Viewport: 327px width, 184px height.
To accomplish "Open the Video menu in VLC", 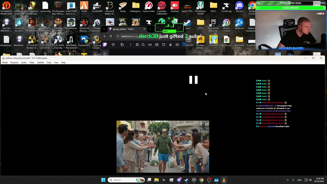I will 32,63.
